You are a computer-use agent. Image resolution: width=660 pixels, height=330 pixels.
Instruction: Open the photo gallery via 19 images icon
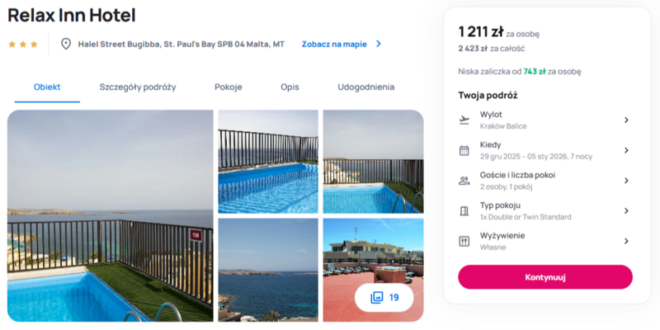384,298
